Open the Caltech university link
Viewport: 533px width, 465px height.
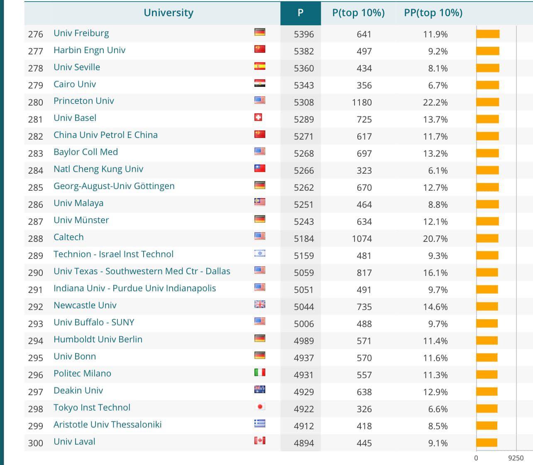(x=68, y=237)
